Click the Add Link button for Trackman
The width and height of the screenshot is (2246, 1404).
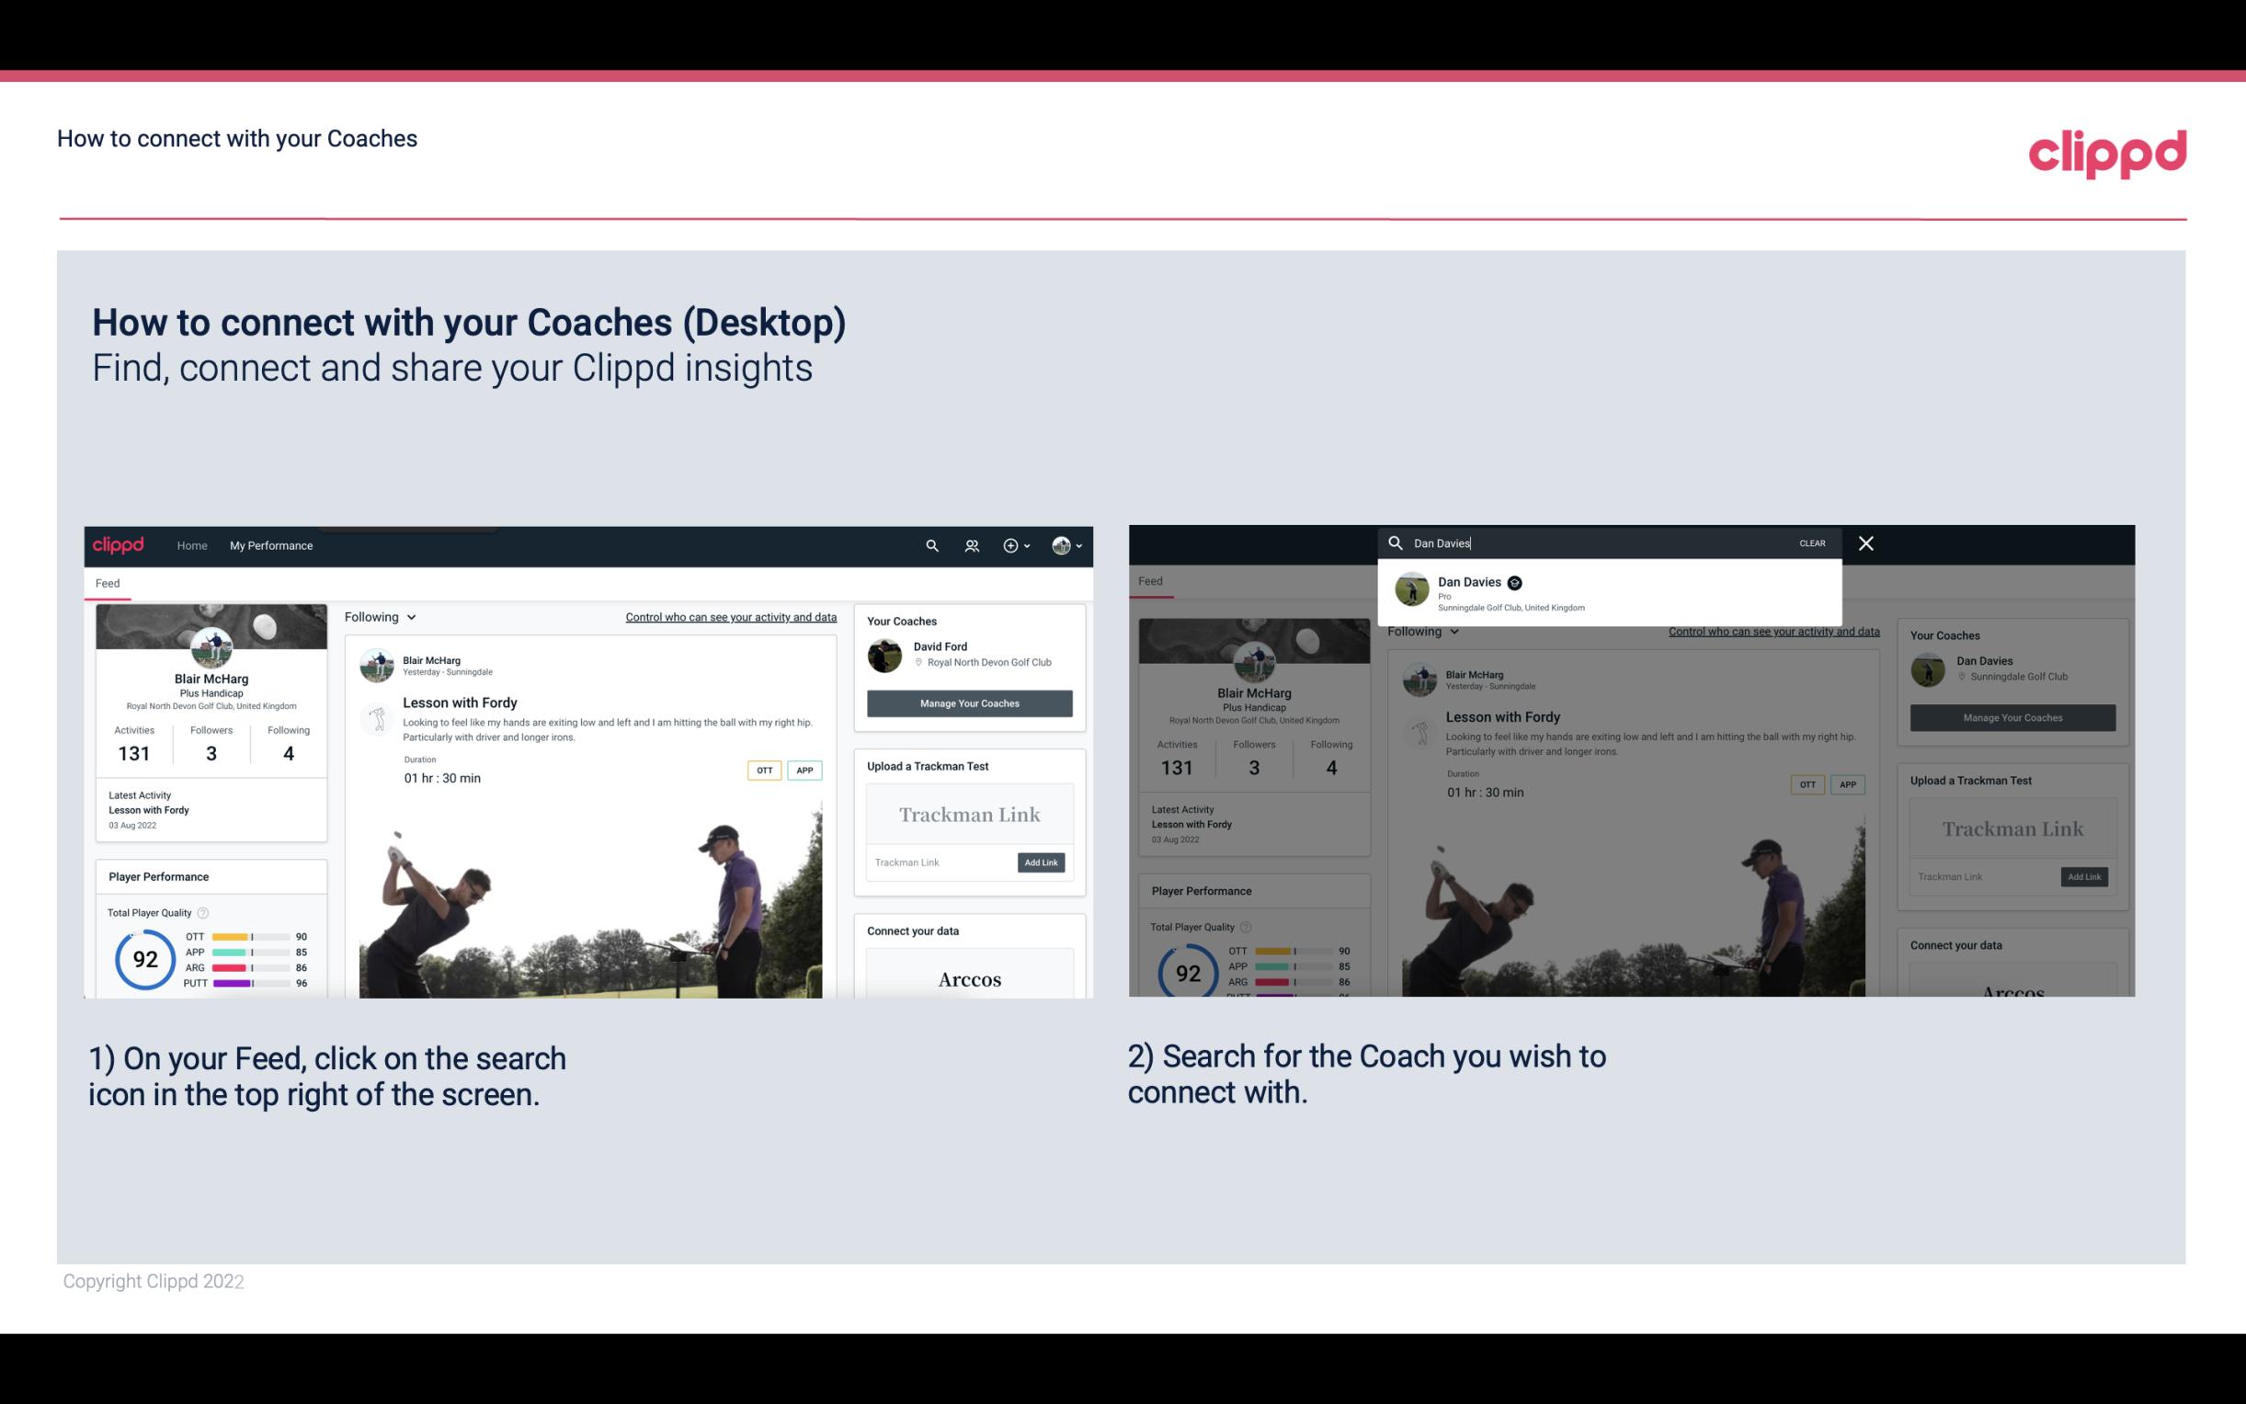[1040, 862]
